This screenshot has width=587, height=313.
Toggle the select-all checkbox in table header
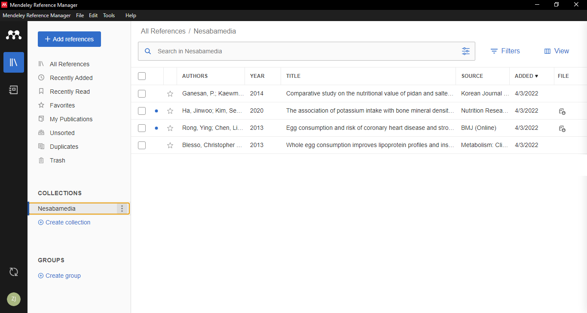tap(142, 76)
